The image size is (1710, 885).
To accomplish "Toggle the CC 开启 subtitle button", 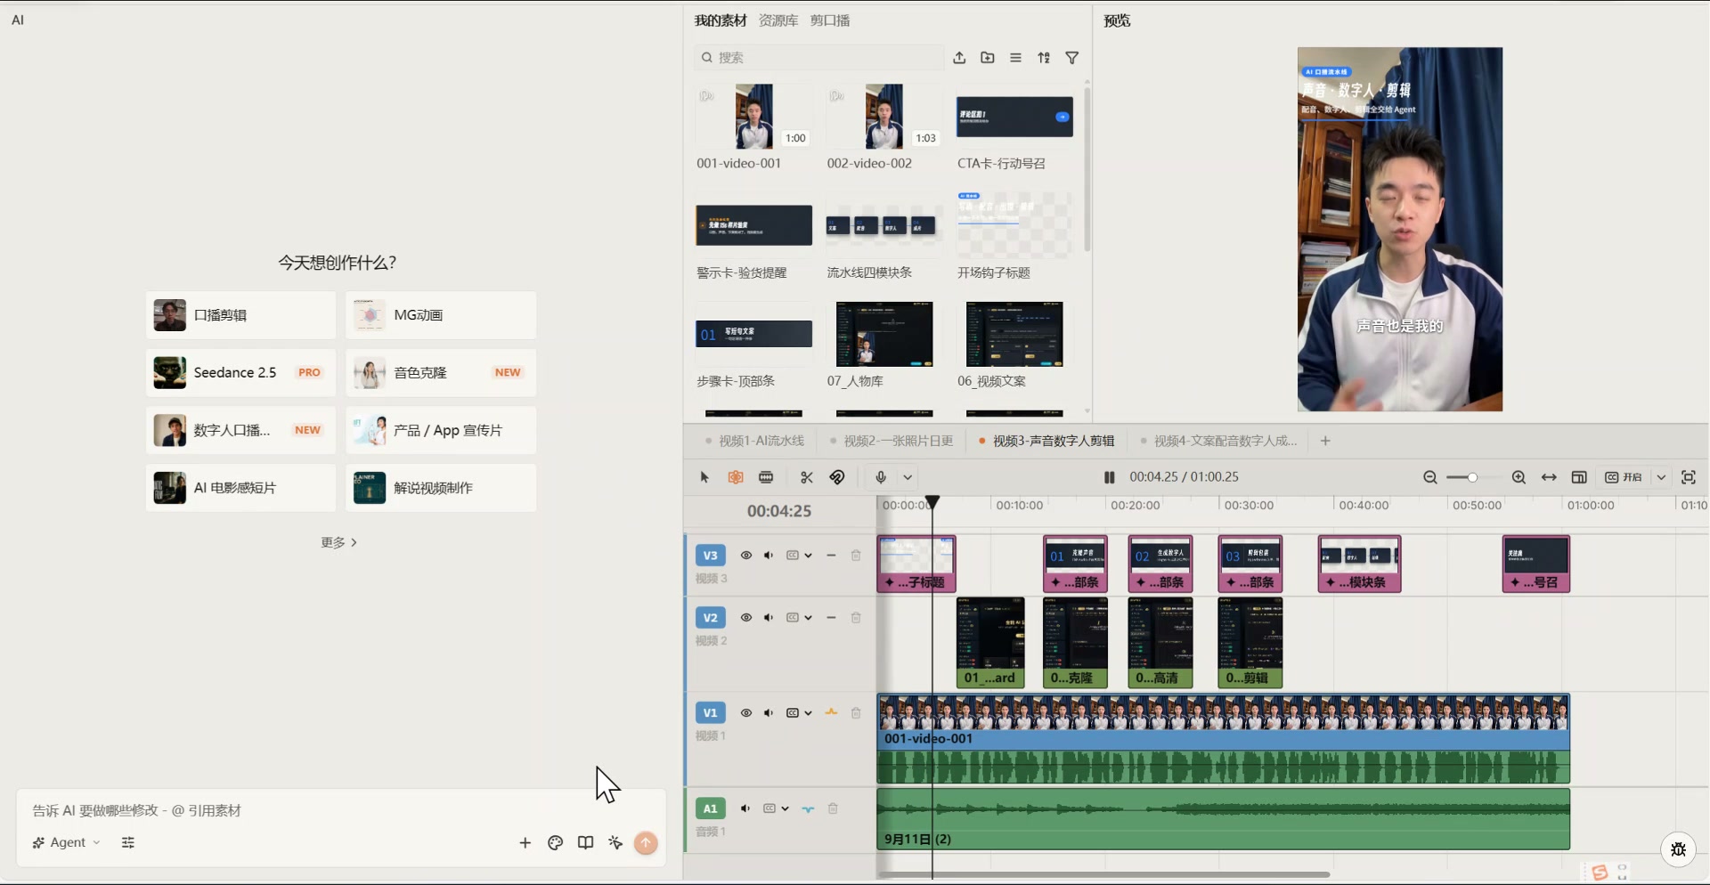I will point(1624,477).
